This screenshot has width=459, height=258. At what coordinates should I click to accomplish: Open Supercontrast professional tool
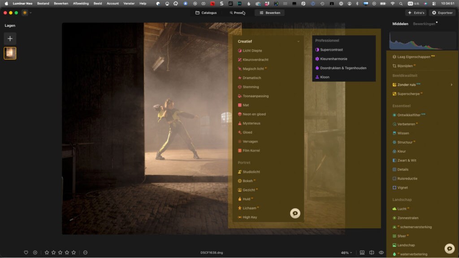[329, 50]
